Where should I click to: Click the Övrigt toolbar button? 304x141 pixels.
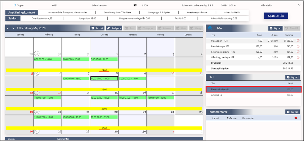[196, 28]
